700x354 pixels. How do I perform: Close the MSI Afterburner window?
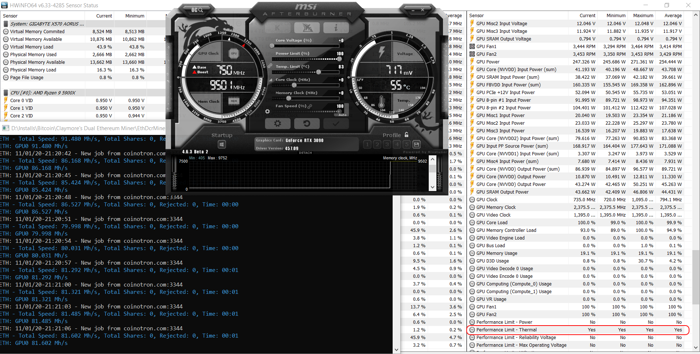[x=422, y=10]
